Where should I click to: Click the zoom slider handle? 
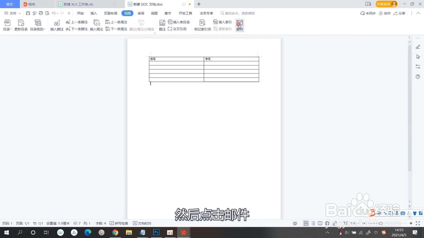pyautogui.click(x=381, y=223)
